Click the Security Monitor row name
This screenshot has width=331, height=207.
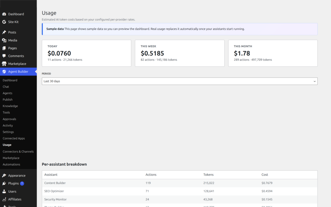coord(55,199)
